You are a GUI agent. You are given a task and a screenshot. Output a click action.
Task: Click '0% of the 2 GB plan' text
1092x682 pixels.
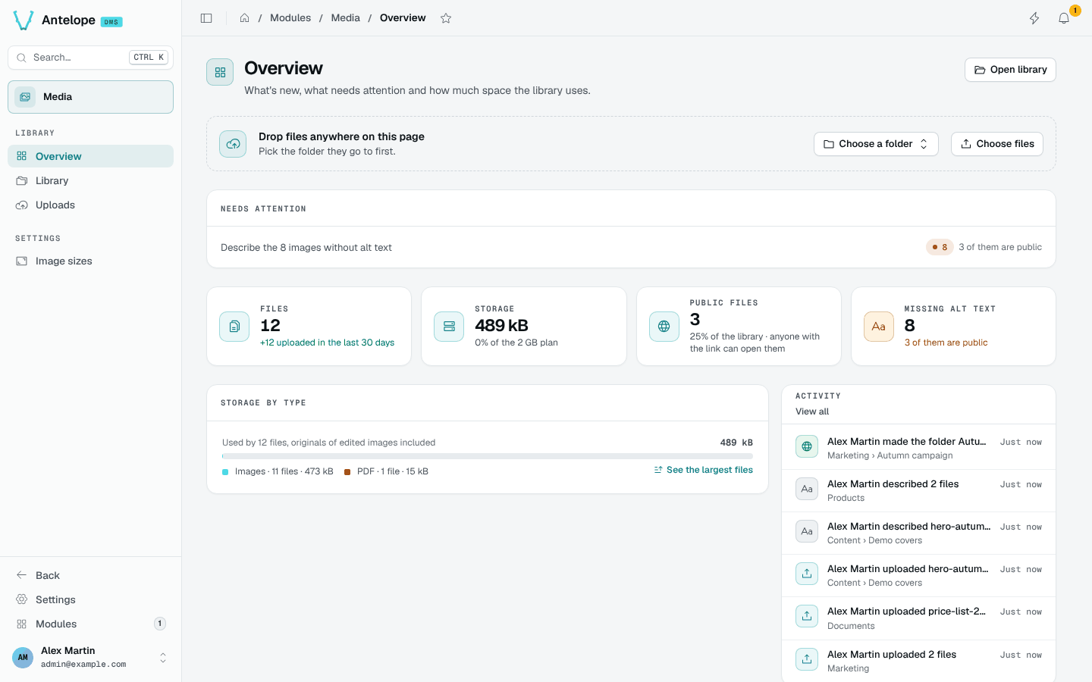[x=516, y=343]
